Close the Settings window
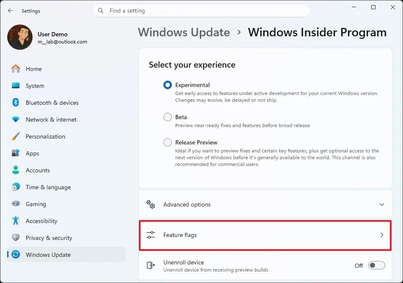Image resolution: width=403 pixels, height=283 pixels. [392, 7]
